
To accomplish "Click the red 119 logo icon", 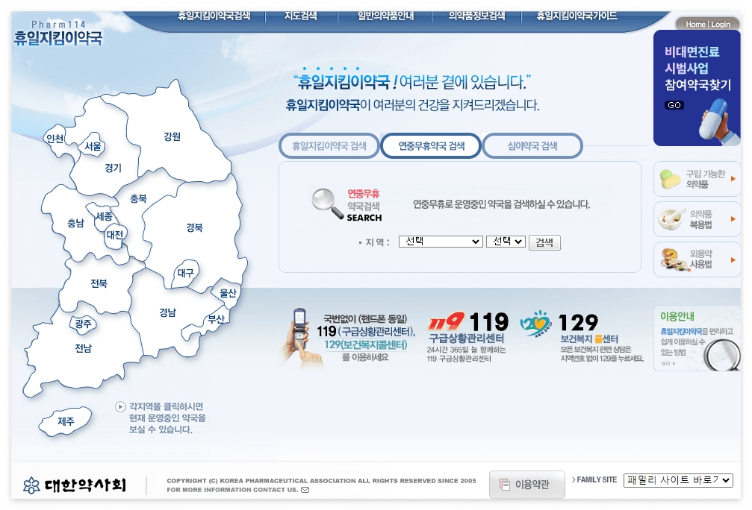I will pos(446,321).
